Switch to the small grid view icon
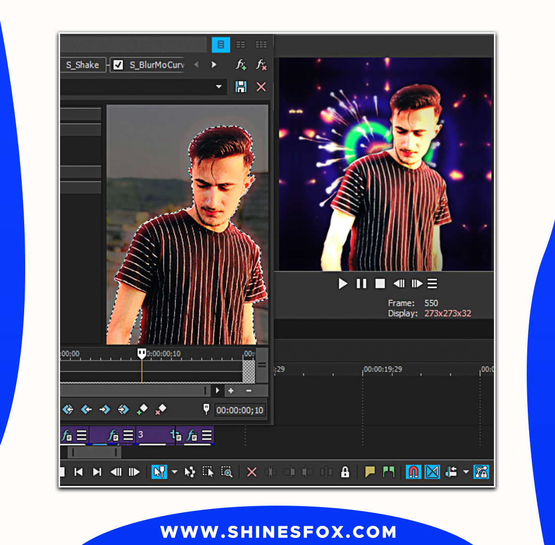Screen dimensions: 555x545 click(261, 44)
